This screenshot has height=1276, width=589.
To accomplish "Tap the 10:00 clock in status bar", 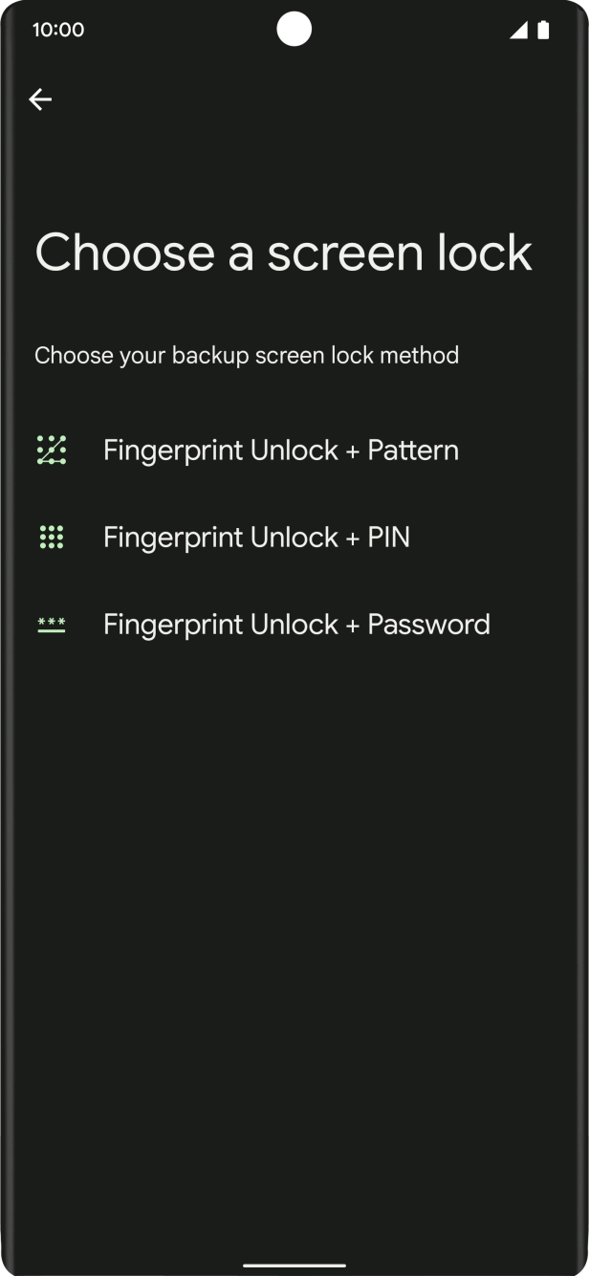I will point(58,29).
